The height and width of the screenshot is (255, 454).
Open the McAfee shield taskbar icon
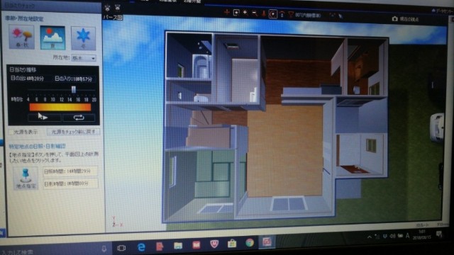point(214,244)
